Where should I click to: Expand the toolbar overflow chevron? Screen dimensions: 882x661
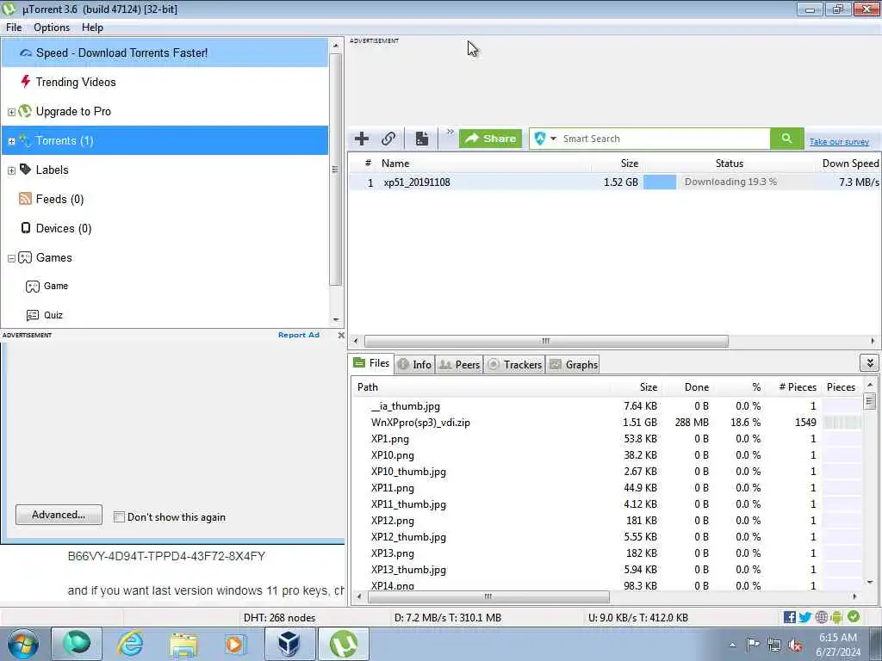click(450, 132)
